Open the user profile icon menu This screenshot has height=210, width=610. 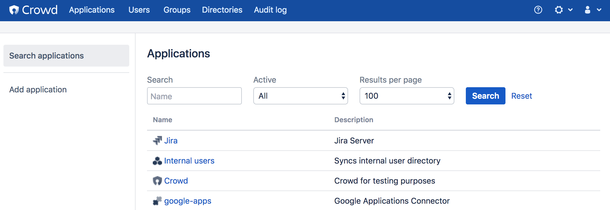[588, 10]
